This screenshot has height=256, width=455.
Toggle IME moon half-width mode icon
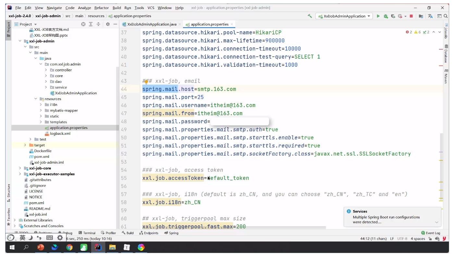(x=31, y=238)
